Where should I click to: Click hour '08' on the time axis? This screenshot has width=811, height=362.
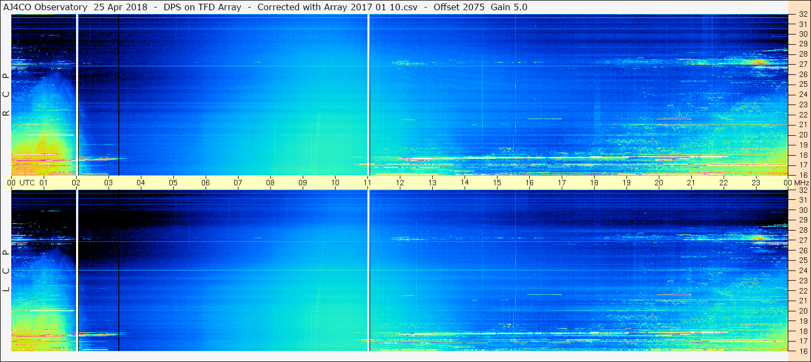[270, 183]
